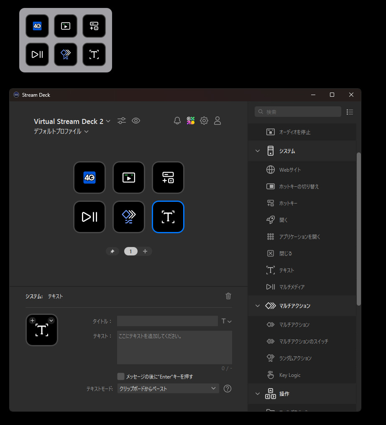Open Stream Deck settings gear
Image resolution: width=386 pixels, height=425 pixels.
pos(204,121)
